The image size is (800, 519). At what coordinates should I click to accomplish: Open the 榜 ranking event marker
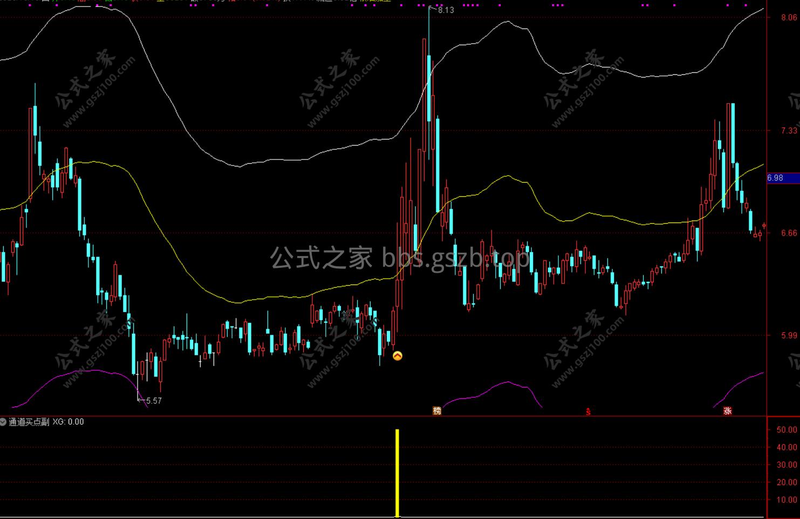click(x=437, y=411)
